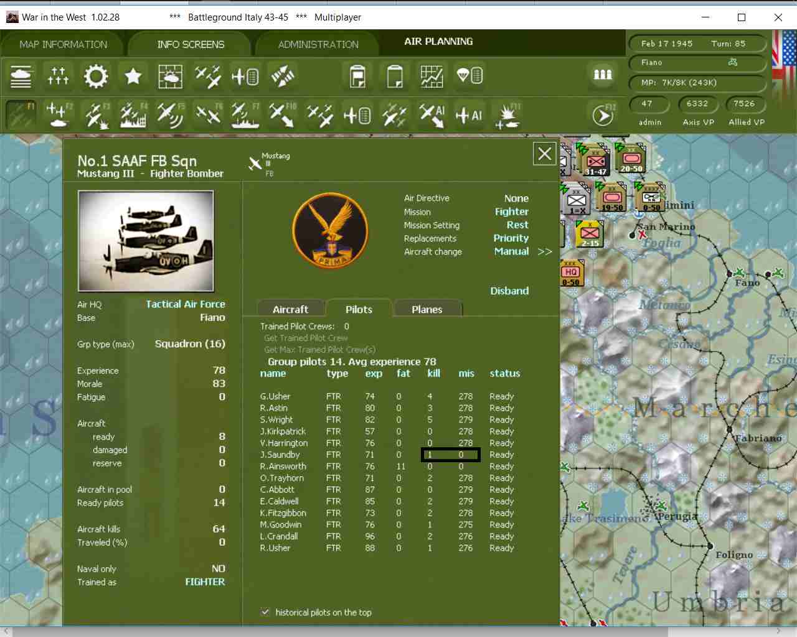Select the air reconnaissance icon F5
797x637 pixels.
pyautogui.click(x=171, y=115)
